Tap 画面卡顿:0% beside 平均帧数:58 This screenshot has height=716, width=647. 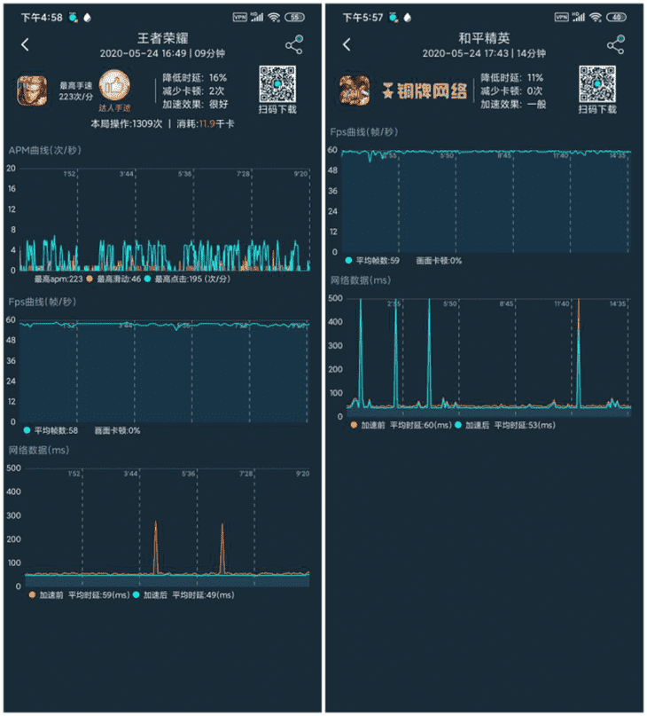point(117,430)
